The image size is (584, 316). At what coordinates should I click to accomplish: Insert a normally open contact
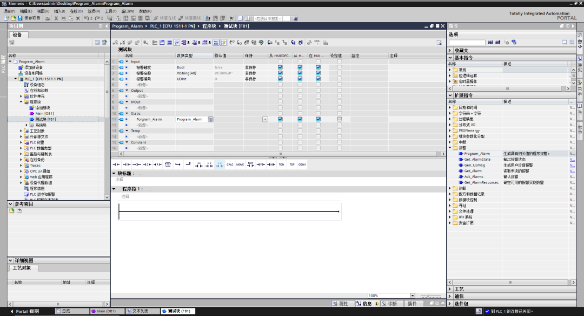[116, 164]
